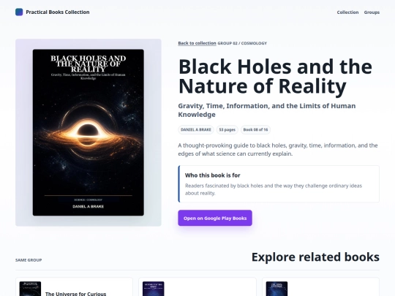This screenshot has width=395, height=296.
Task: Open the Groups nav item
Action: pos(372,12)
